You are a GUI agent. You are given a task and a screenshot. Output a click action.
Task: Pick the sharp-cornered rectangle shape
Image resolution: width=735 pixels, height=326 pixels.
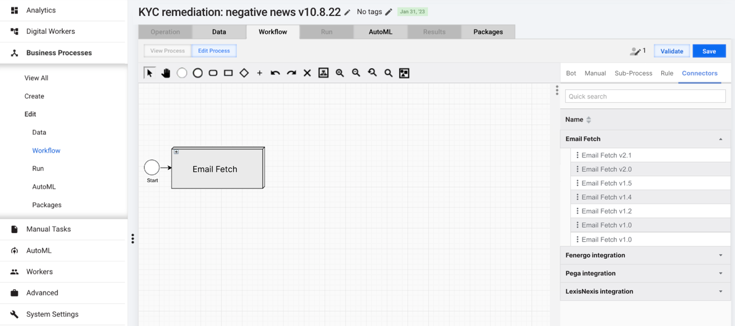click(228, 73)
